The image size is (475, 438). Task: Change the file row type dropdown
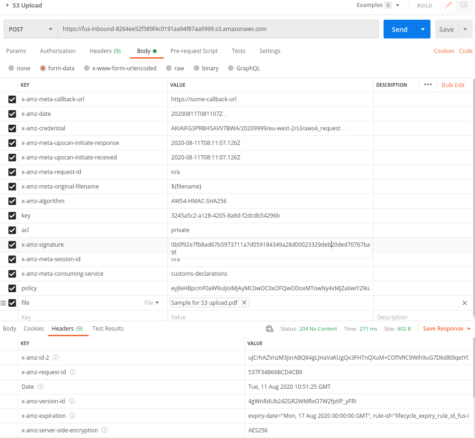point(152,302)
